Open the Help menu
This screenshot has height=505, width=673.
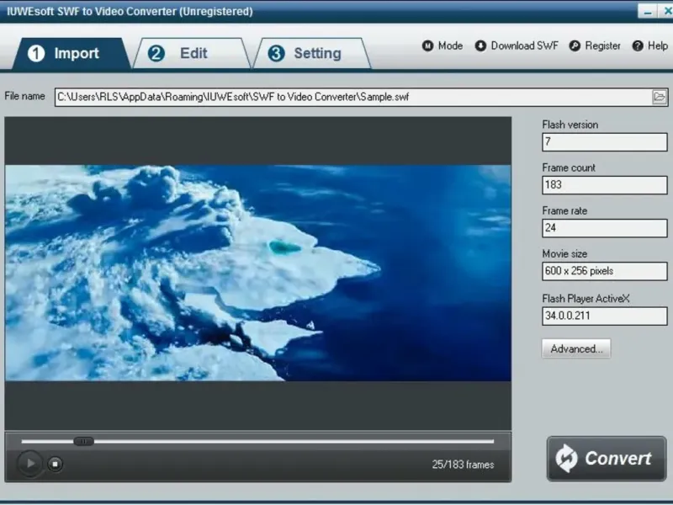tap(650, 46)
